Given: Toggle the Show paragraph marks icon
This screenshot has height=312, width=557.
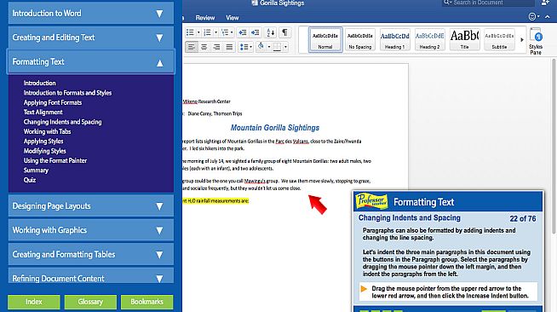Looking at the screenshot, I should 284,32.
